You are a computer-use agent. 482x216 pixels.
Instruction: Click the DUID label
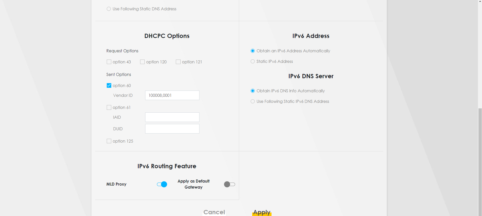click(x=118, y=129)
